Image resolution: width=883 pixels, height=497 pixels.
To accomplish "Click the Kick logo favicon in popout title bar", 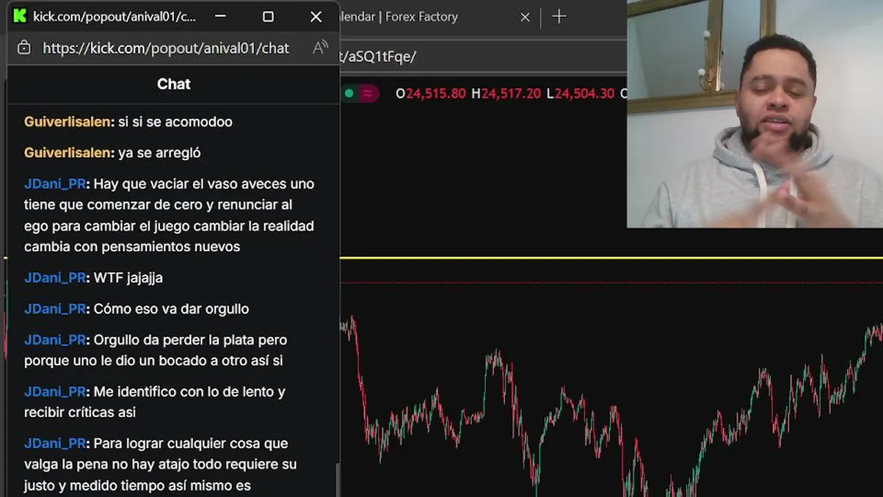I will coord(20,17).
